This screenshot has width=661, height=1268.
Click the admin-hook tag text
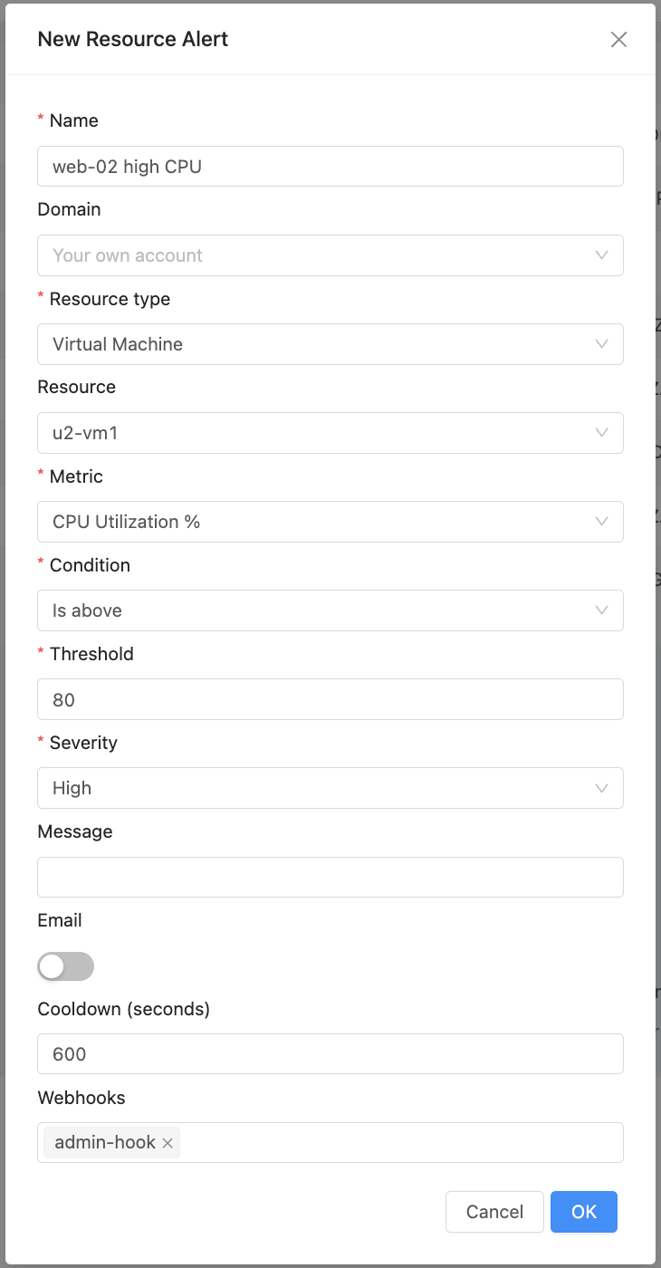pyautogui.click(x=105, y=1142)
